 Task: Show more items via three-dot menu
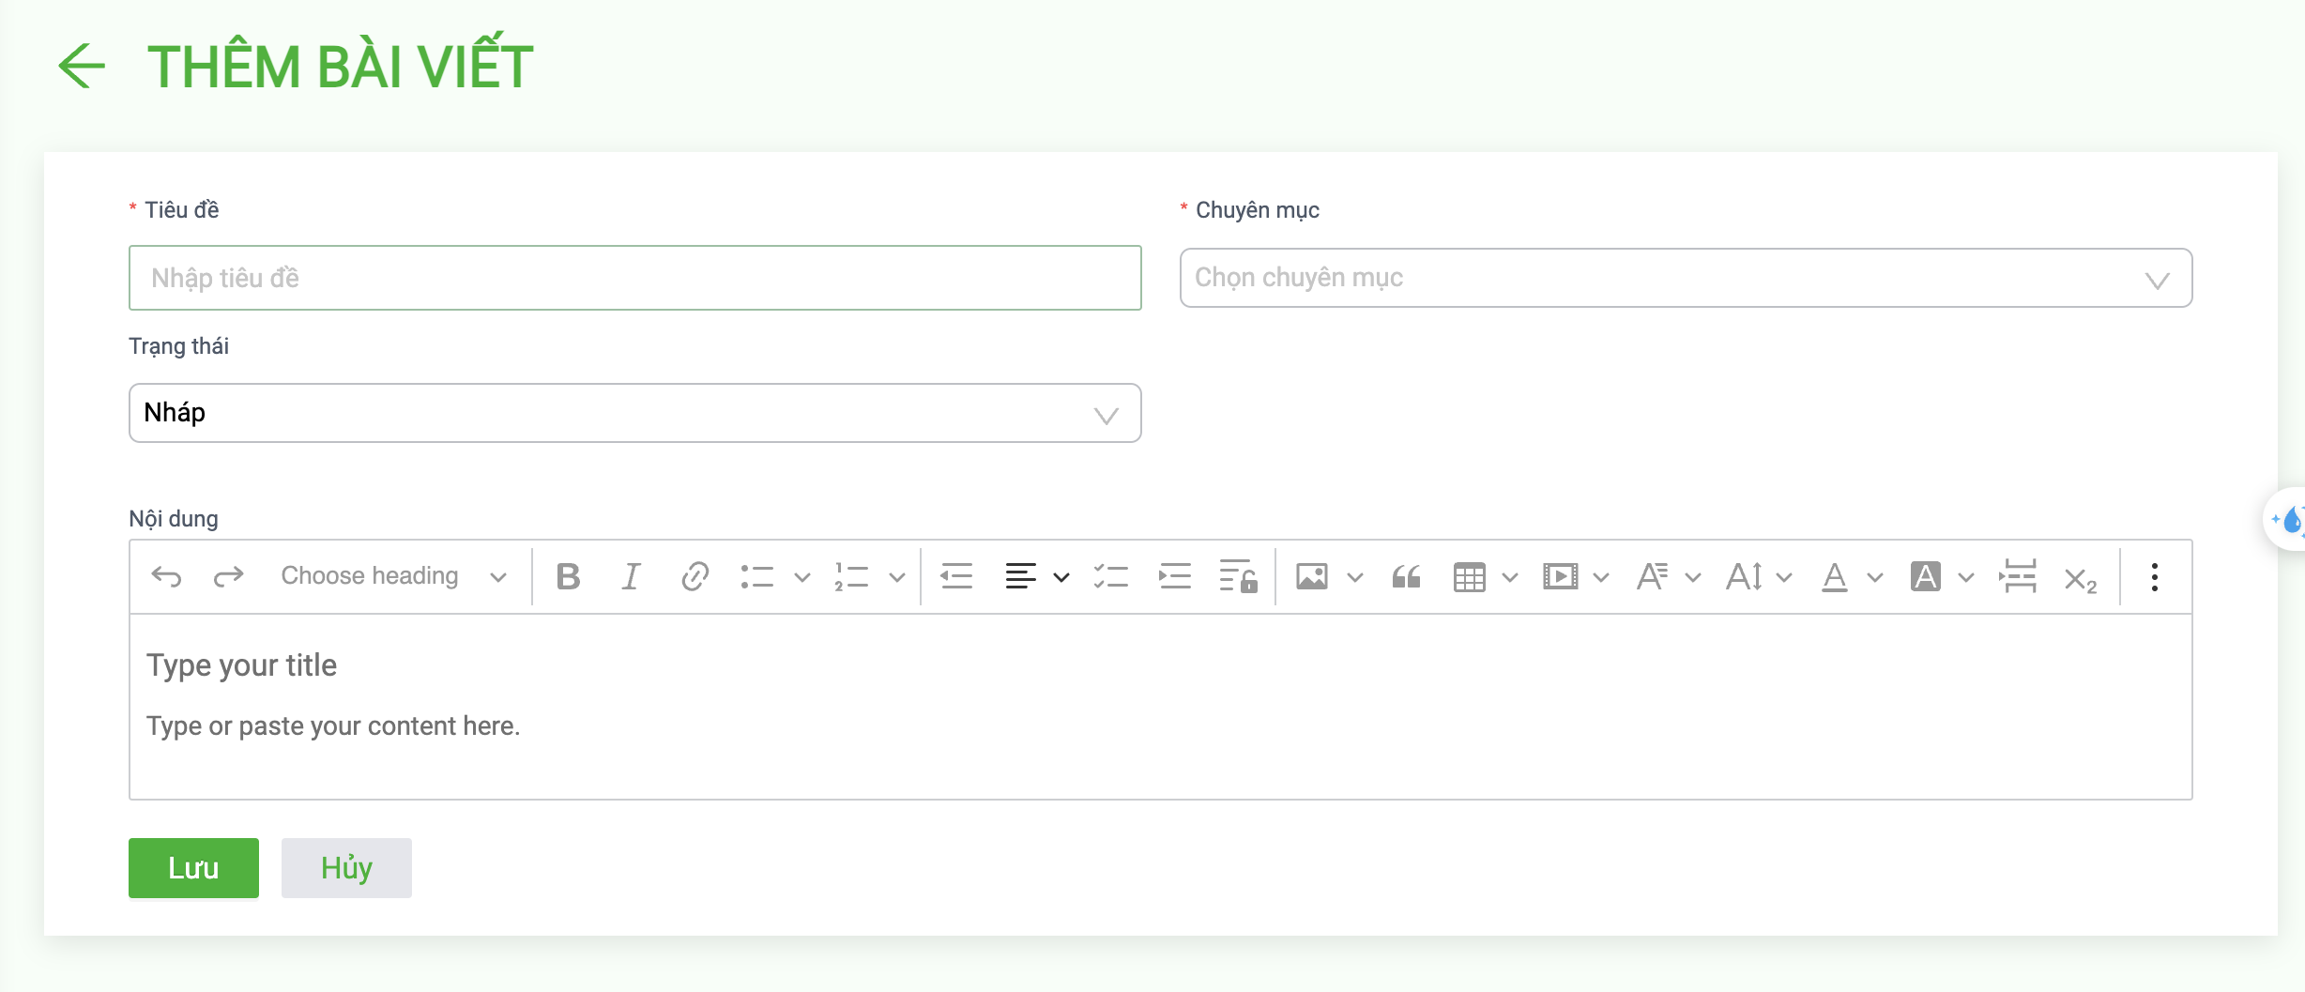(x=2155, y=576)
